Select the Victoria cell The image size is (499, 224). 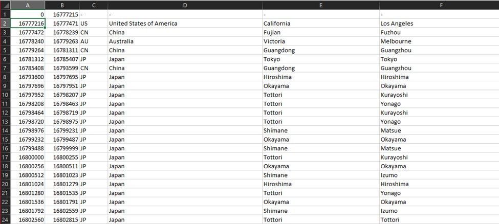coord(321,41)
